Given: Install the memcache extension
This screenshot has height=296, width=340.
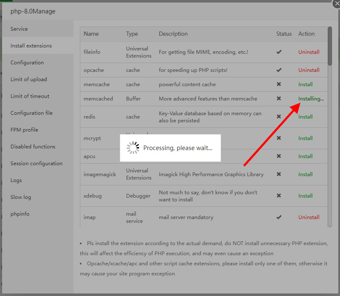Looking at the screenshot, I should [306, 85].
